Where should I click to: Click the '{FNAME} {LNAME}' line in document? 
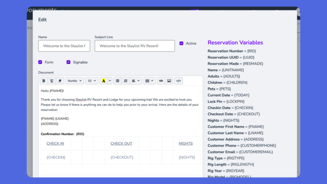point(54,118)
